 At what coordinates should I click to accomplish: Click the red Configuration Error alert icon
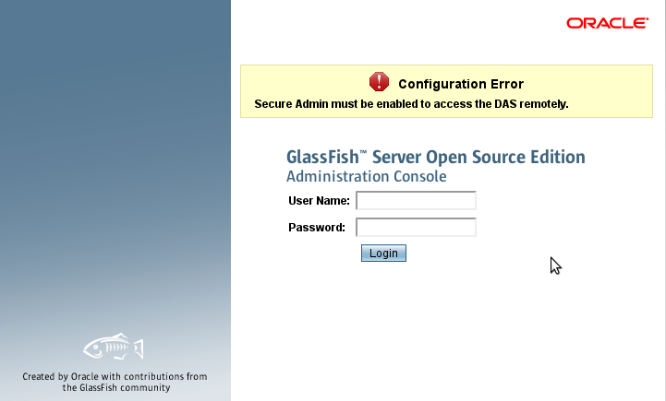click(379, 82)
